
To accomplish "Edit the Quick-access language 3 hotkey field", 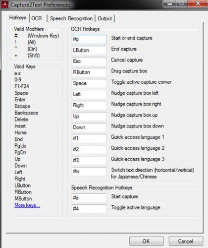I will (89, 160).
